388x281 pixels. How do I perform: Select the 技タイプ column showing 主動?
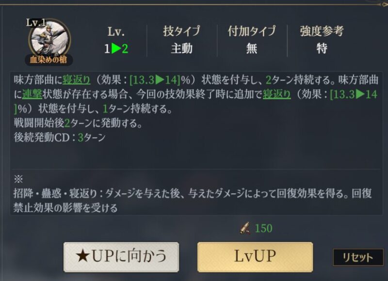(x=181, y=40)
